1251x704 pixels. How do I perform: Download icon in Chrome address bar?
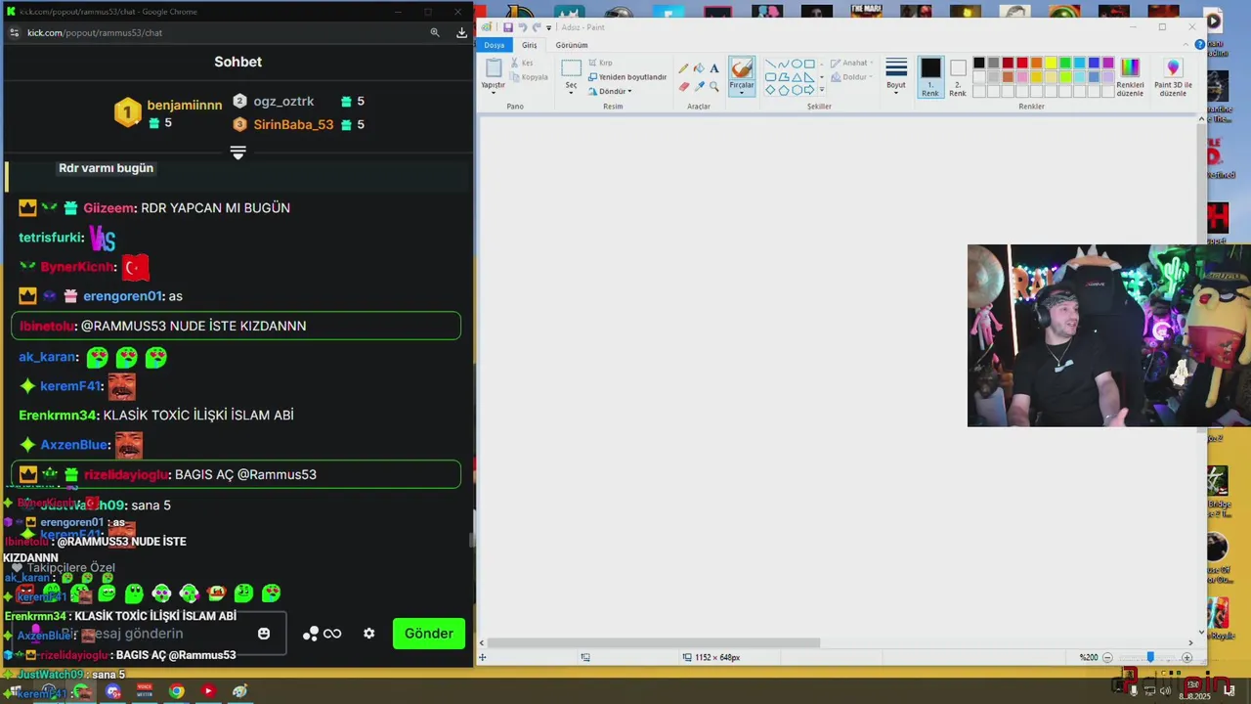(x=461, y=32)
